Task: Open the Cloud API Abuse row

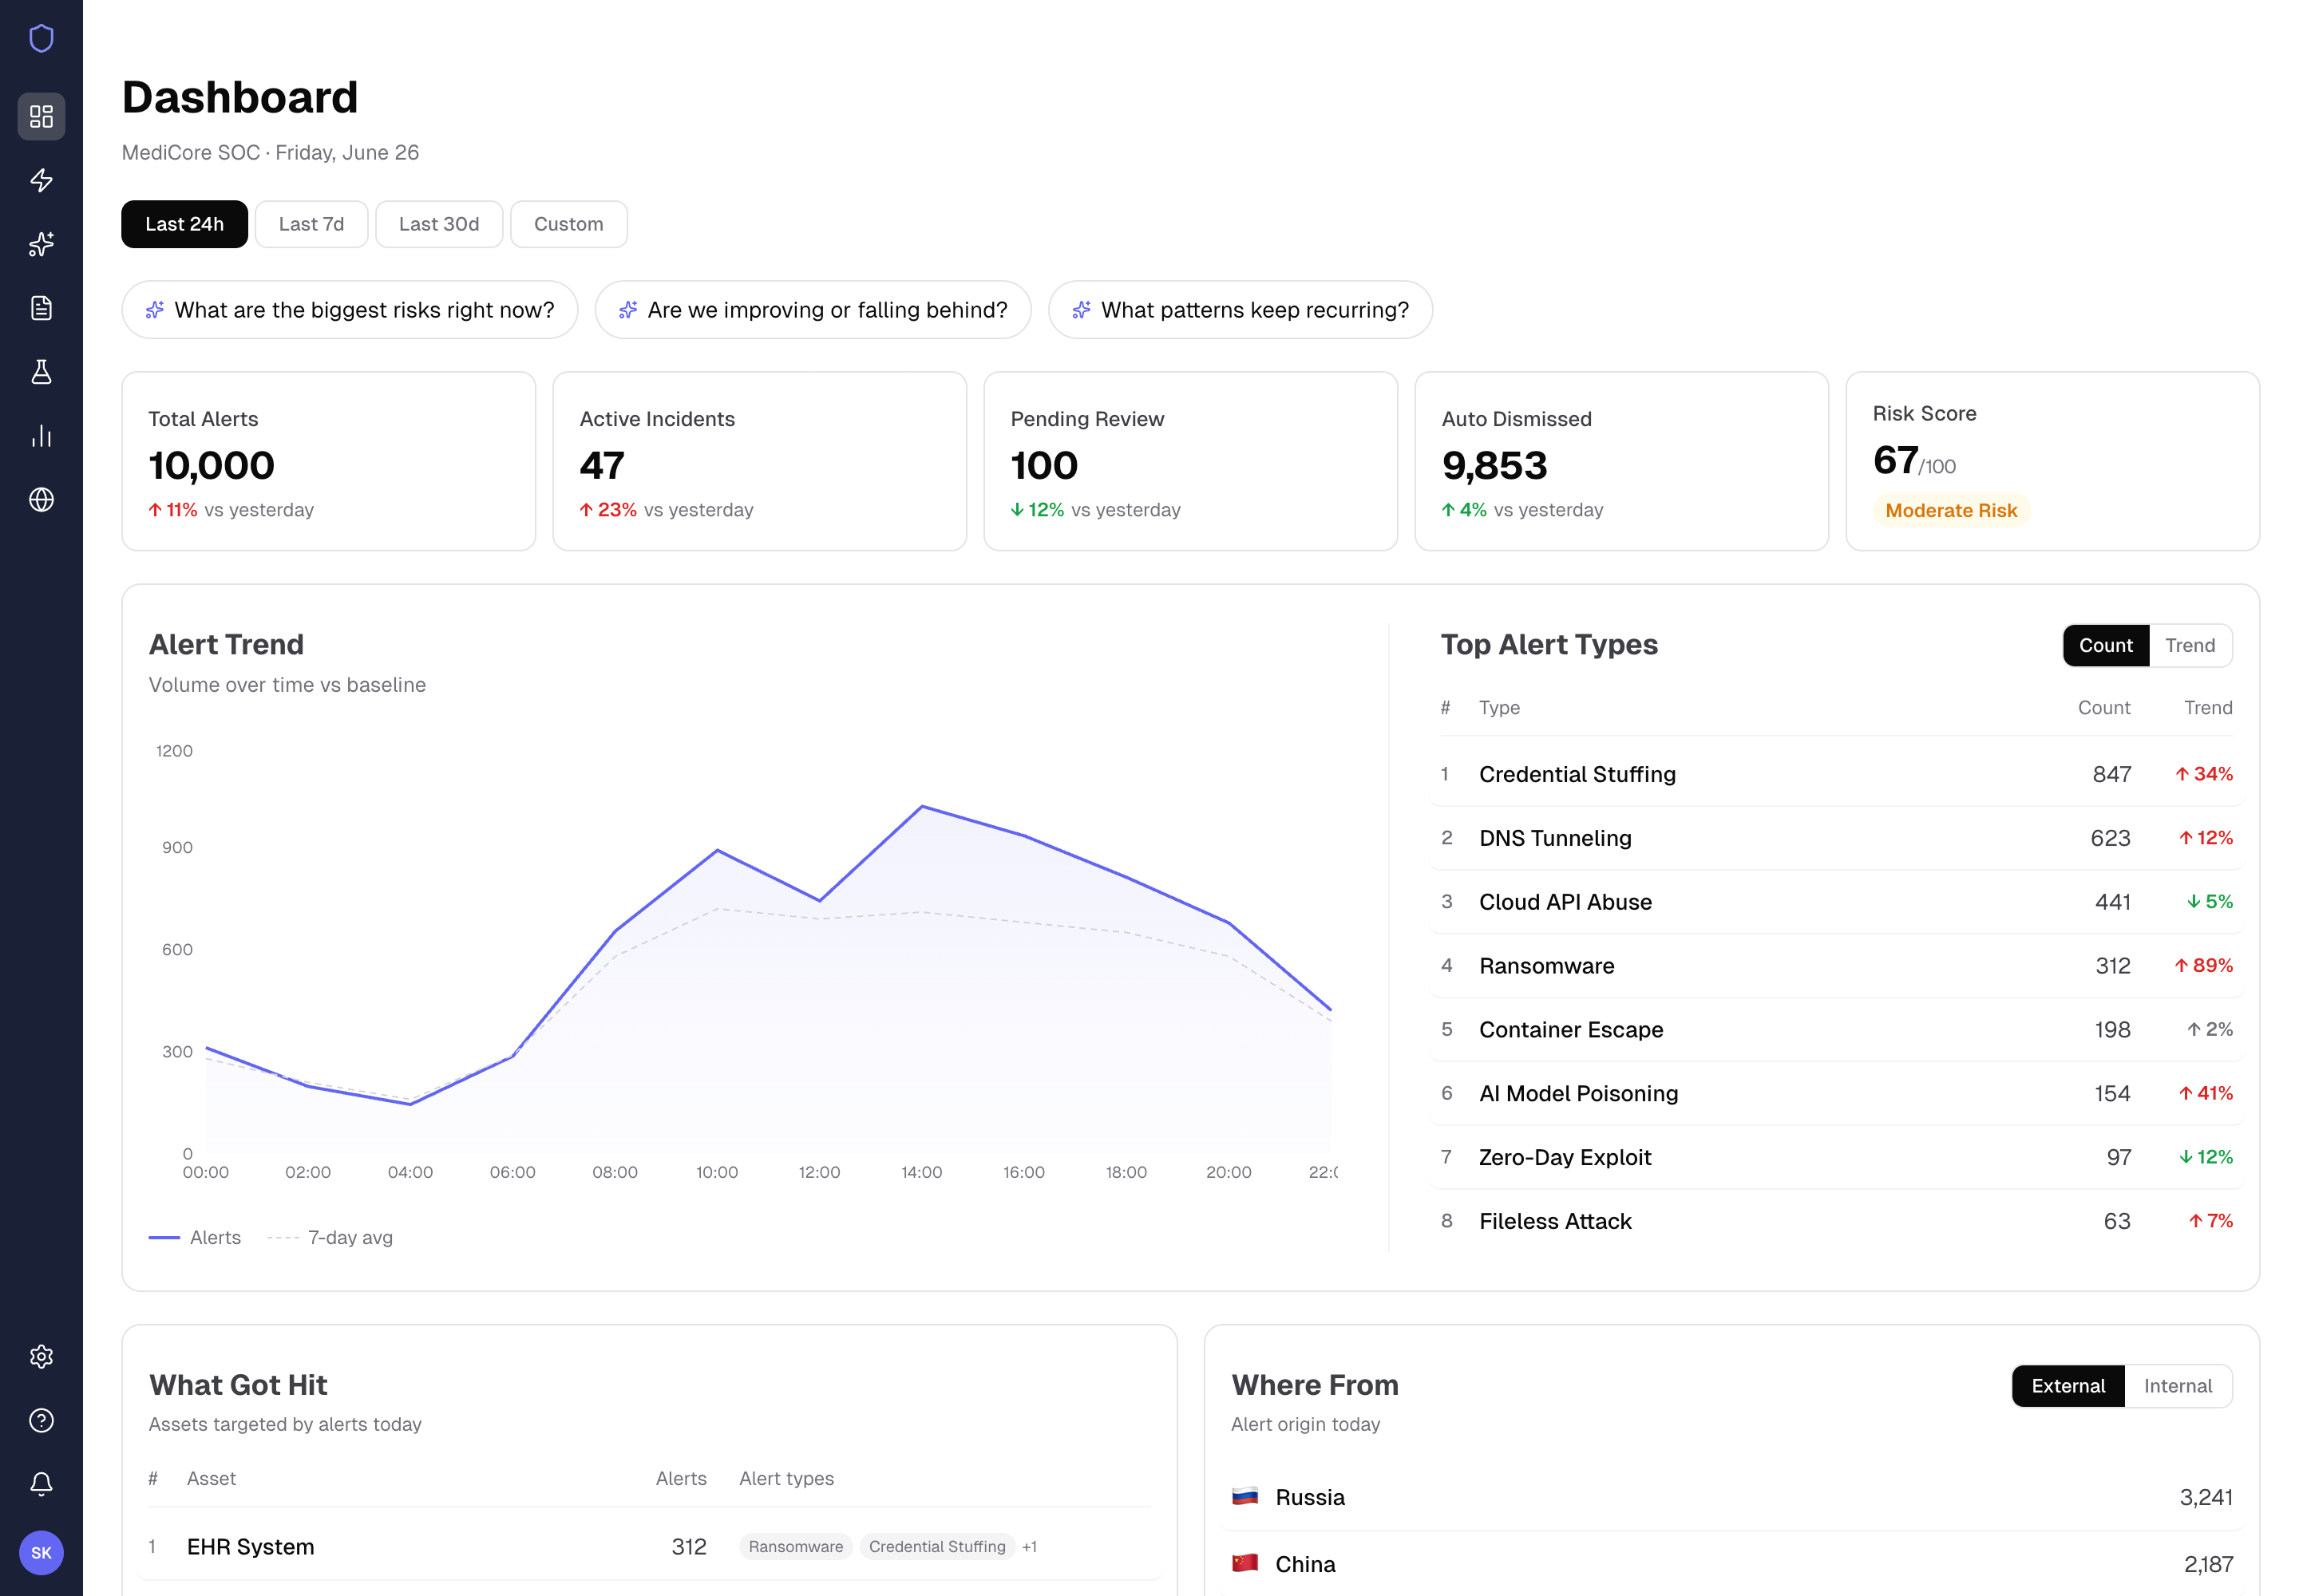Action: [1836, 902]
